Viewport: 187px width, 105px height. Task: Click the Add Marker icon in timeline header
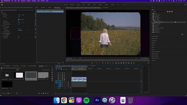64,69
